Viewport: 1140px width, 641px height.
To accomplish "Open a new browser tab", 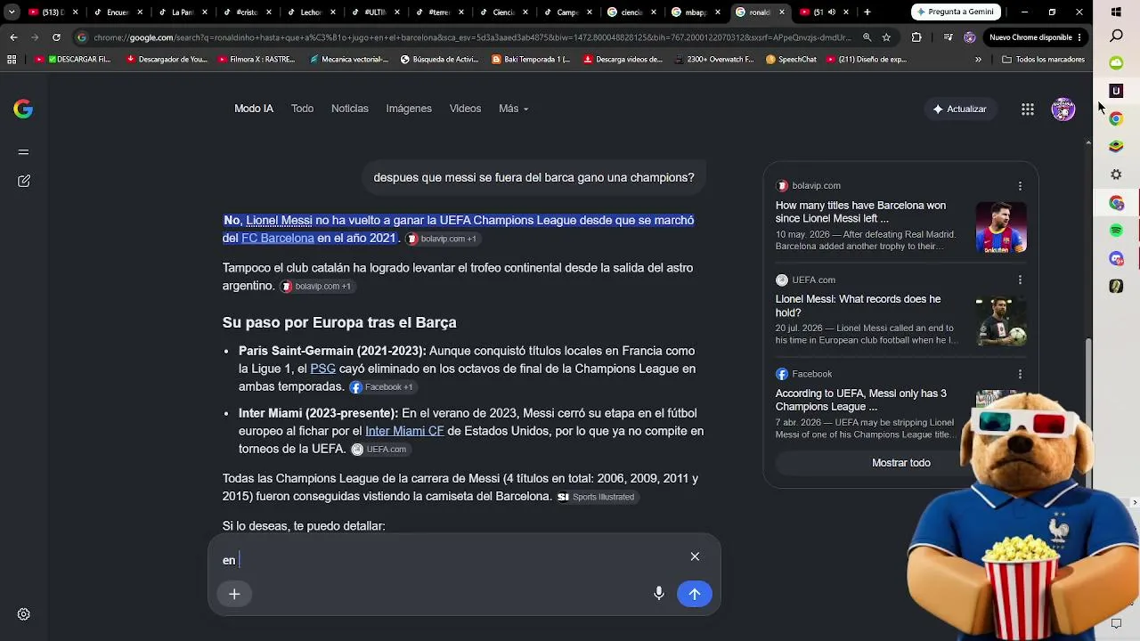I will point(867,12).
